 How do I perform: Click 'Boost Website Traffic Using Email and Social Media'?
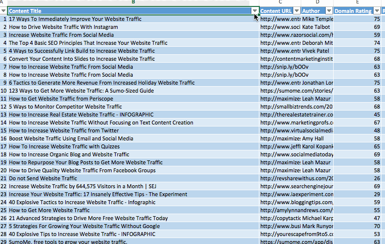pyautogui.click(x=133, y=138)
